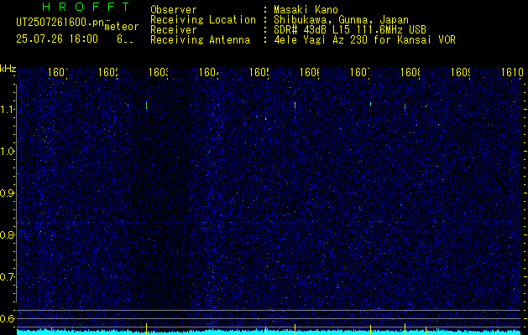Click the 0.7 frequency axis label
This screenshot has width=528, height=335.
click(x=7, y=276)
